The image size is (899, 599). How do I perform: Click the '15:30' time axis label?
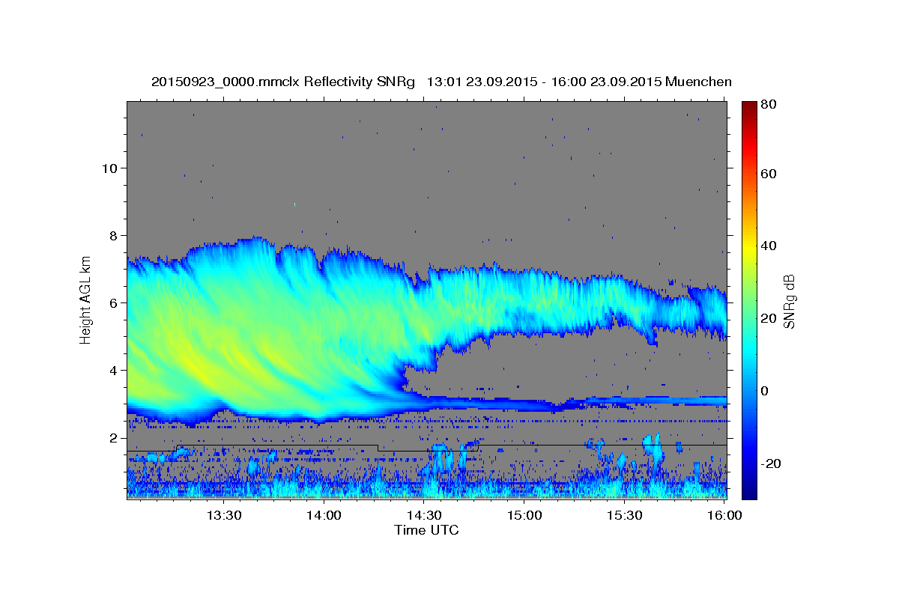624,516
